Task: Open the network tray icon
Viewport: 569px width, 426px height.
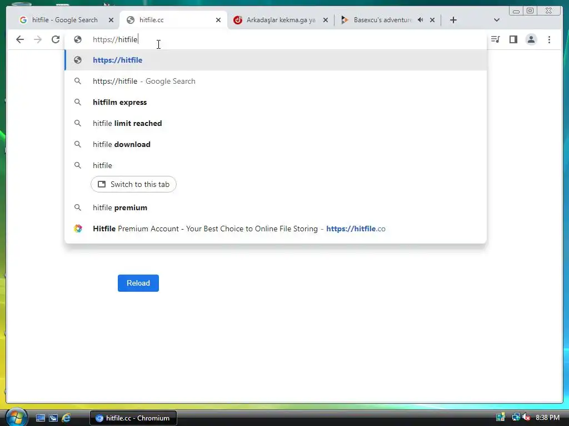Action: tap(516, 417)
